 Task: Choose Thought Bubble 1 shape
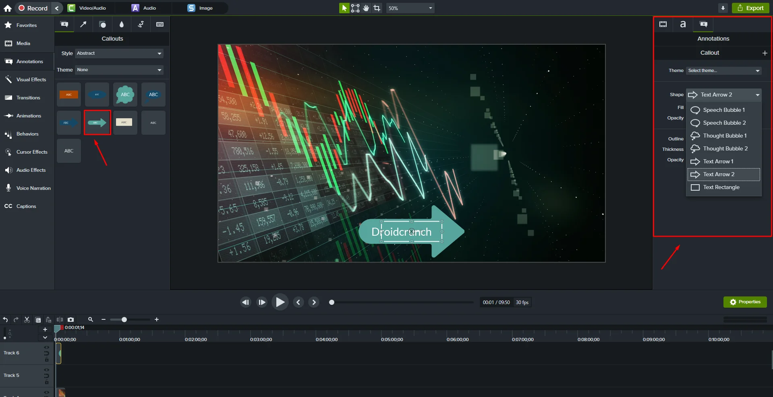(724, 136)
